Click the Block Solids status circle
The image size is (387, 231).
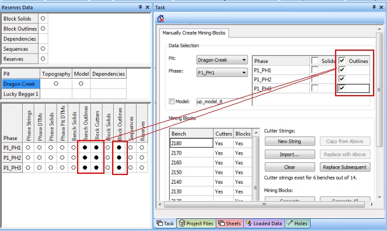coord(43,19)
